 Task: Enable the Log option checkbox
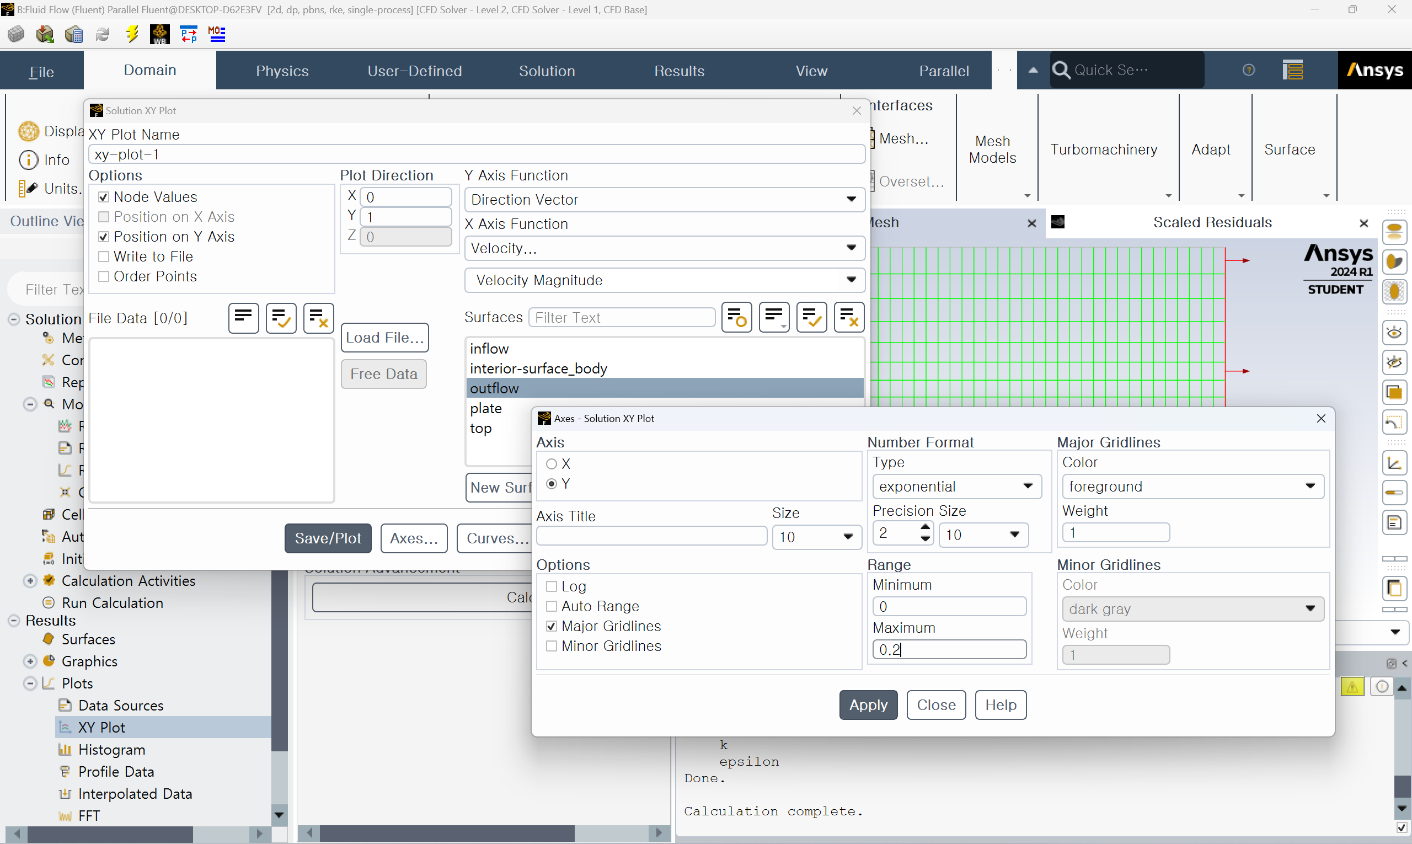551,586
